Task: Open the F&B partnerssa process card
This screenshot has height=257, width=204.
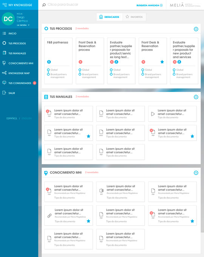Action: point(58,61)
